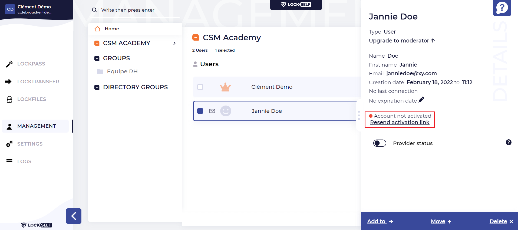The image size is (518, 230).
Task: Uncheck the Jannie Doe checkbox
Action: [x=200, y=111]
